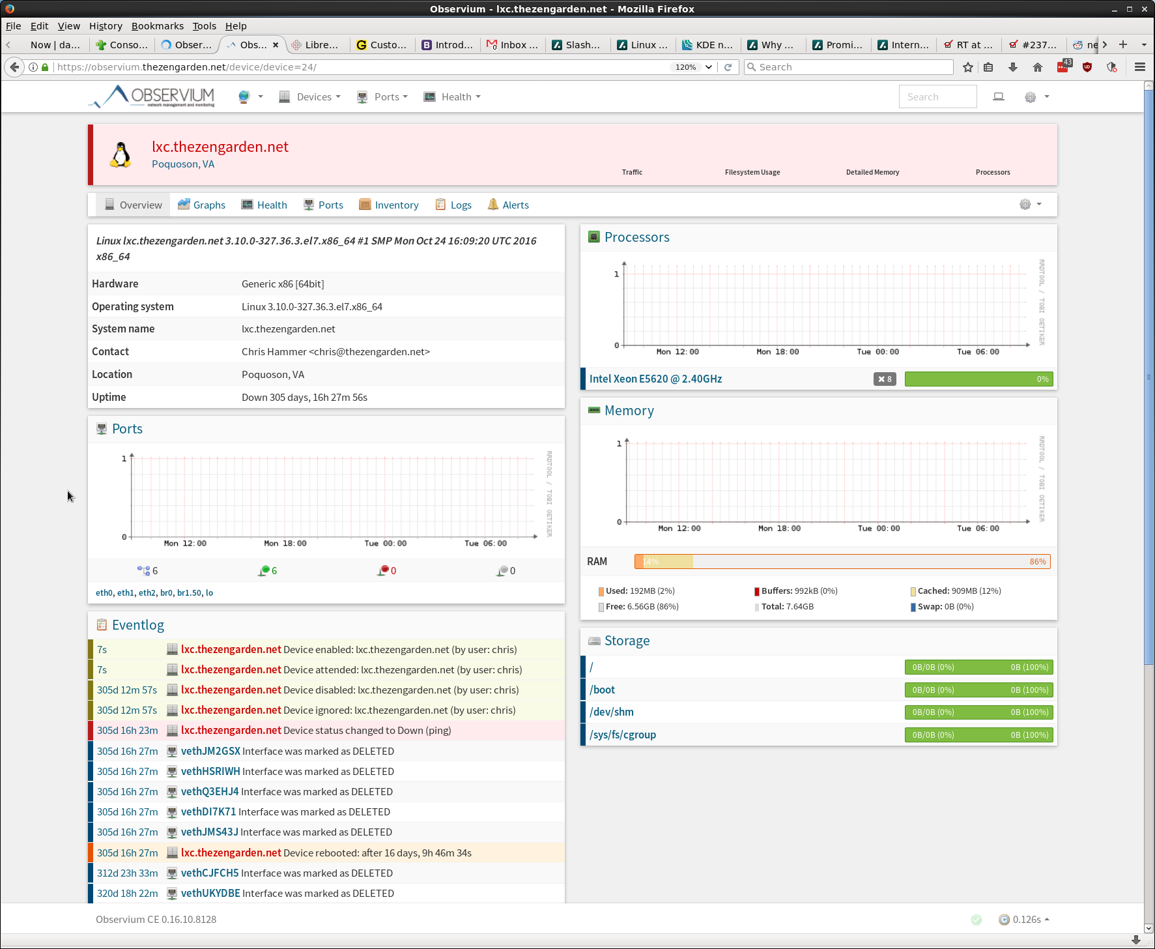Open the Poquoson, VA location link

[x=183, y=164]
